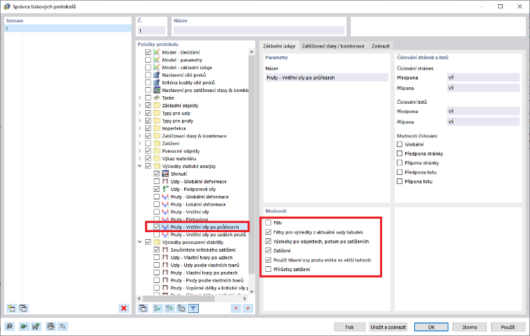Delete the selected protocol with red X
Viewport: 530px width, 336px height.
point(123,308)
